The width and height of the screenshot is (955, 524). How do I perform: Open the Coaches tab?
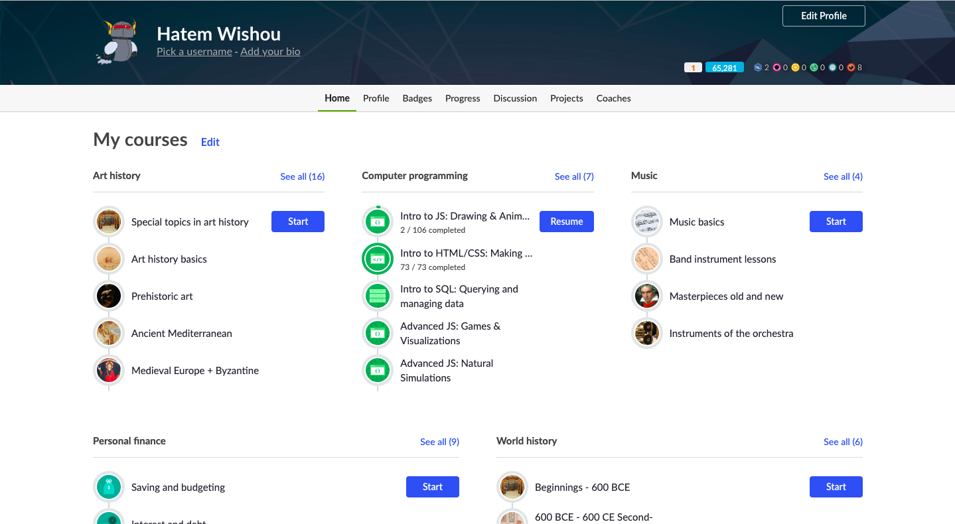click(614, 98)
